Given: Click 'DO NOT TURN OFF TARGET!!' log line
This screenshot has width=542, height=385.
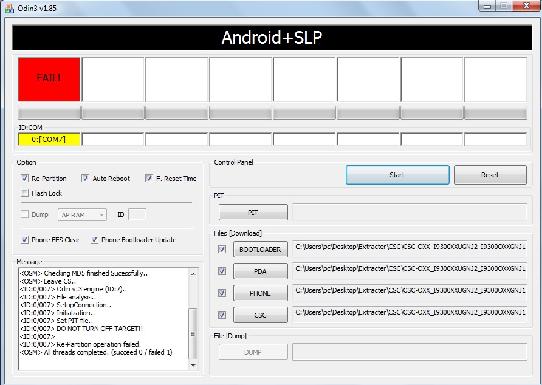Looking at the screenshot, I should pyautogui.click(x=81, y=329).
